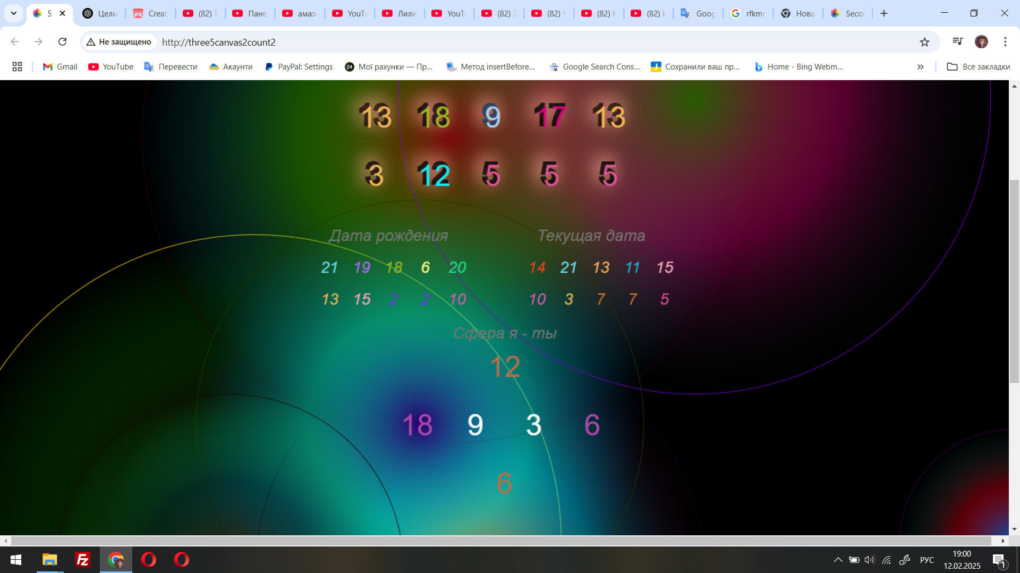Open the media control icon in toolbar
This screenshot has height=573, width=1020.
[x=957, y=41]
